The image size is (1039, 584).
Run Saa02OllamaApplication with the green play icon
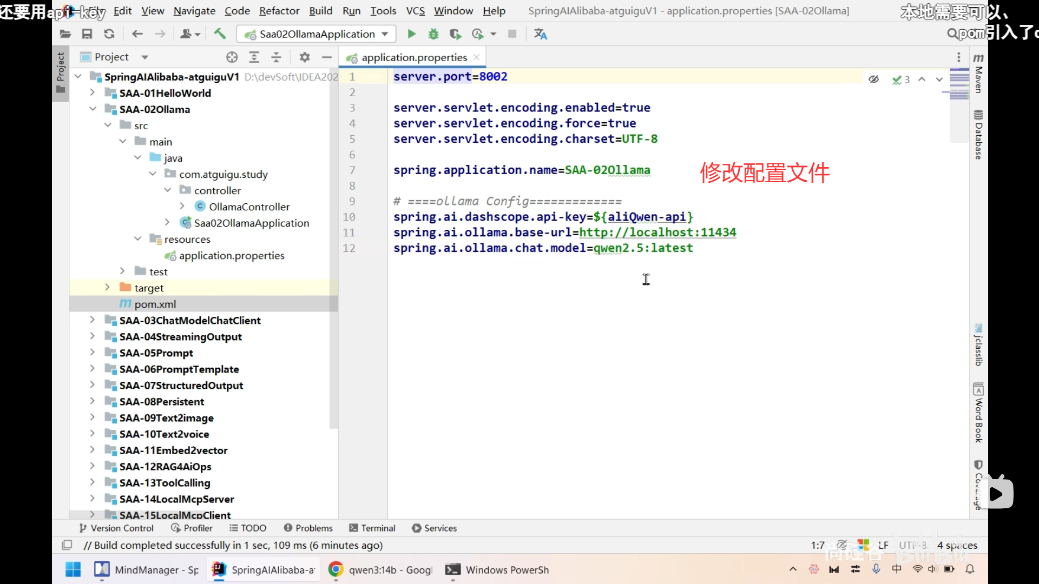click(411, 34)
